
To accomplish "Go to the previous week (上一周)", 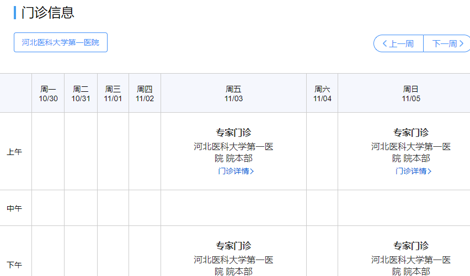I will pyautogui.click(x=398, y=44).
